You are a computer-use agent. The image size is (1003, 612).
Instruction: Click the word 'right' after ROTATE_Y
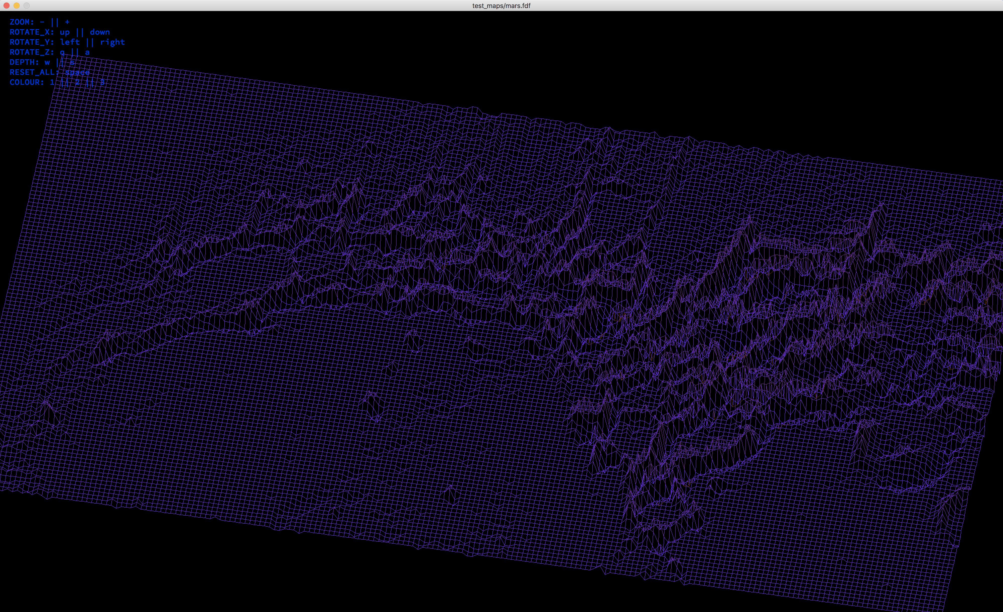click(112, 42)
